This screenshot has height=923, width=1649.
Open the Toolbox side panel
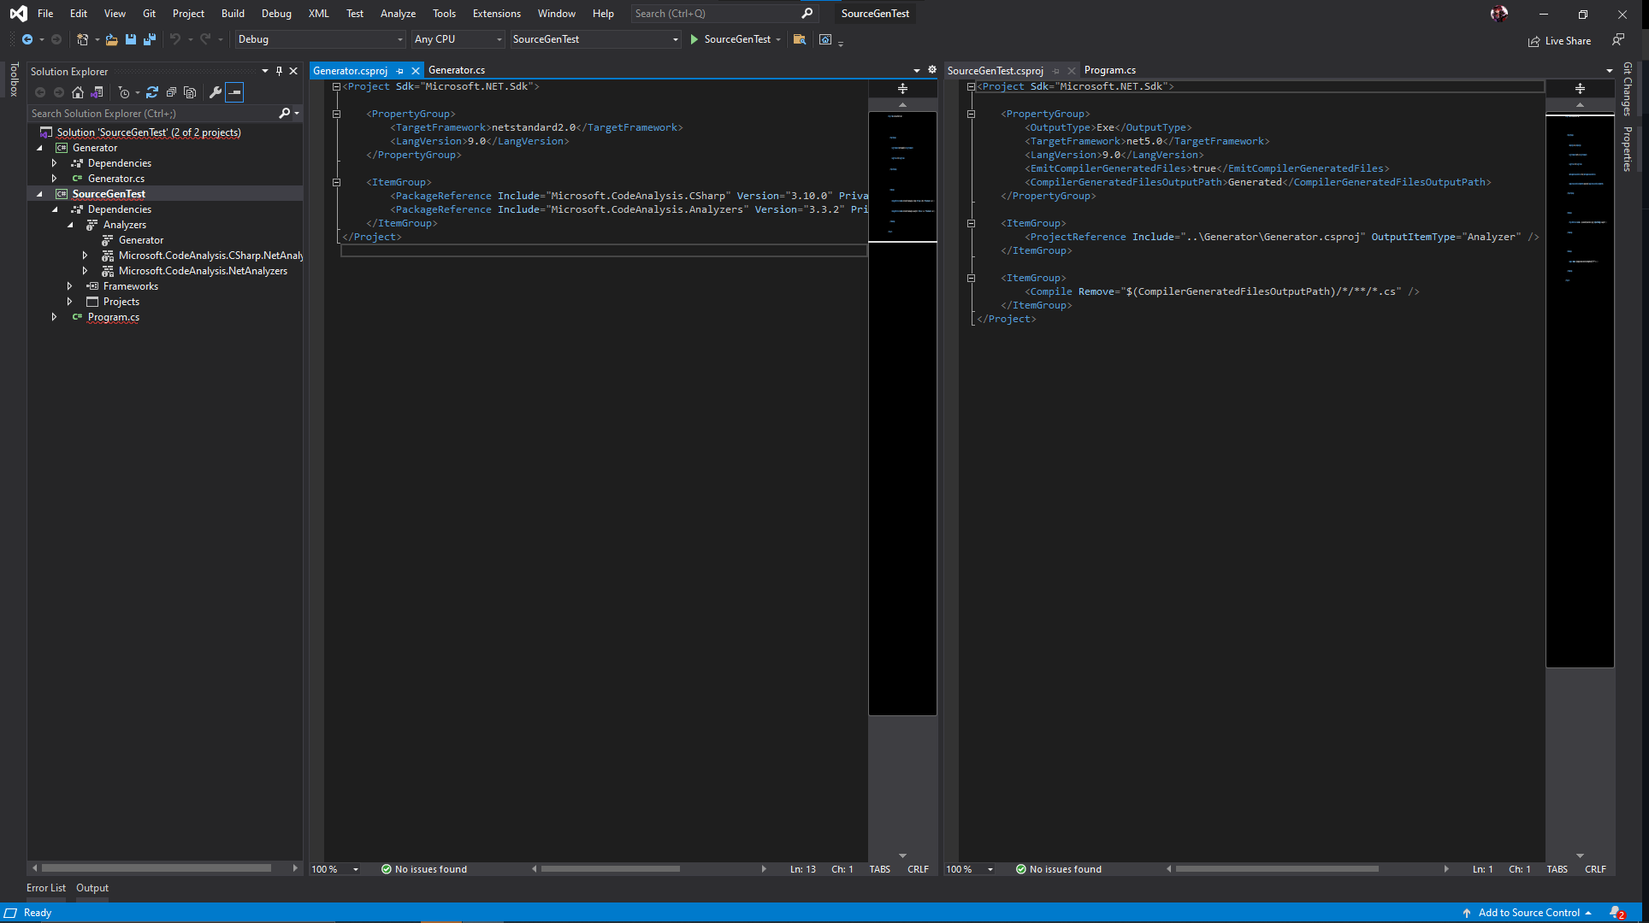[x=14, y=79]
